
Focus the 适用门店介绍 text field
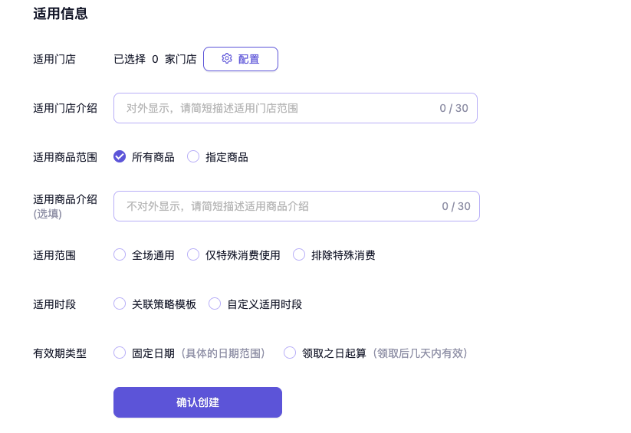276,109
